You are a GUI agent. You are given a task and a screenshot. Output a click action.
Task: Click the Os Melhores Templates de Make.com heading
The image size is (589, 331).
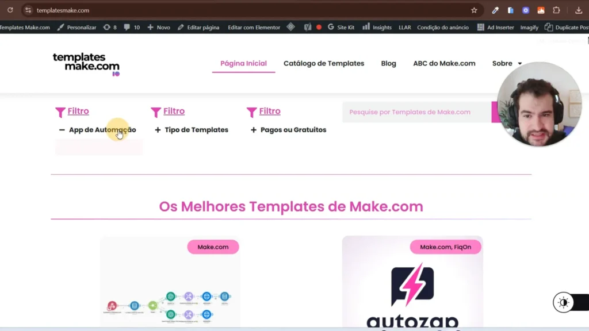tap(291, 207)
